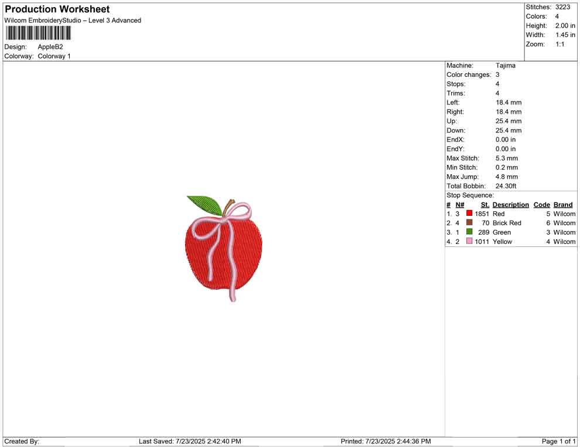Select the Red color swatch in Stop Sequence
Screen dimensions: 580x447
[469, 213]
